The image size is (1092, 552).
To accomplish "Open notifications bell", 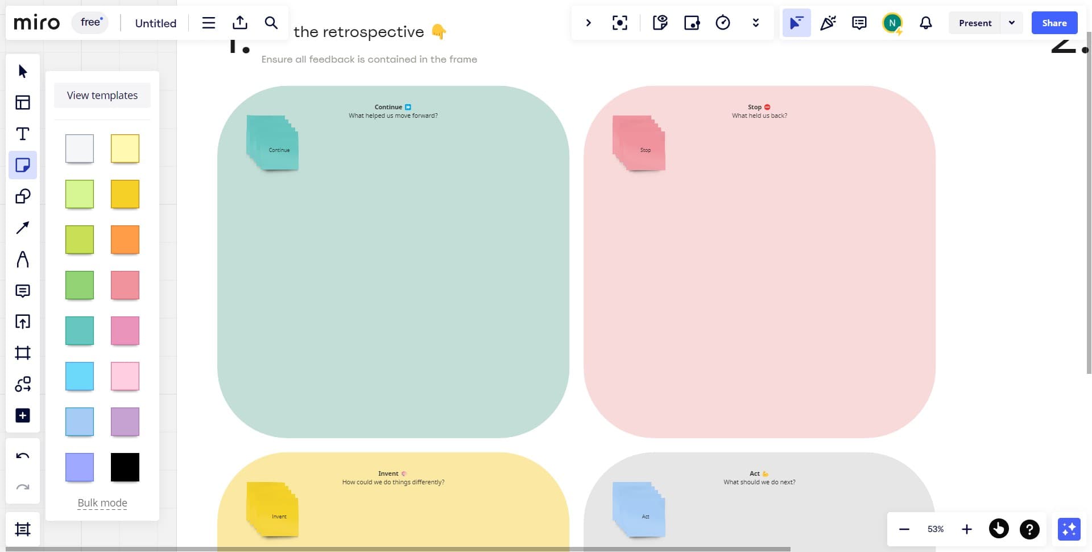I will 925,23.
